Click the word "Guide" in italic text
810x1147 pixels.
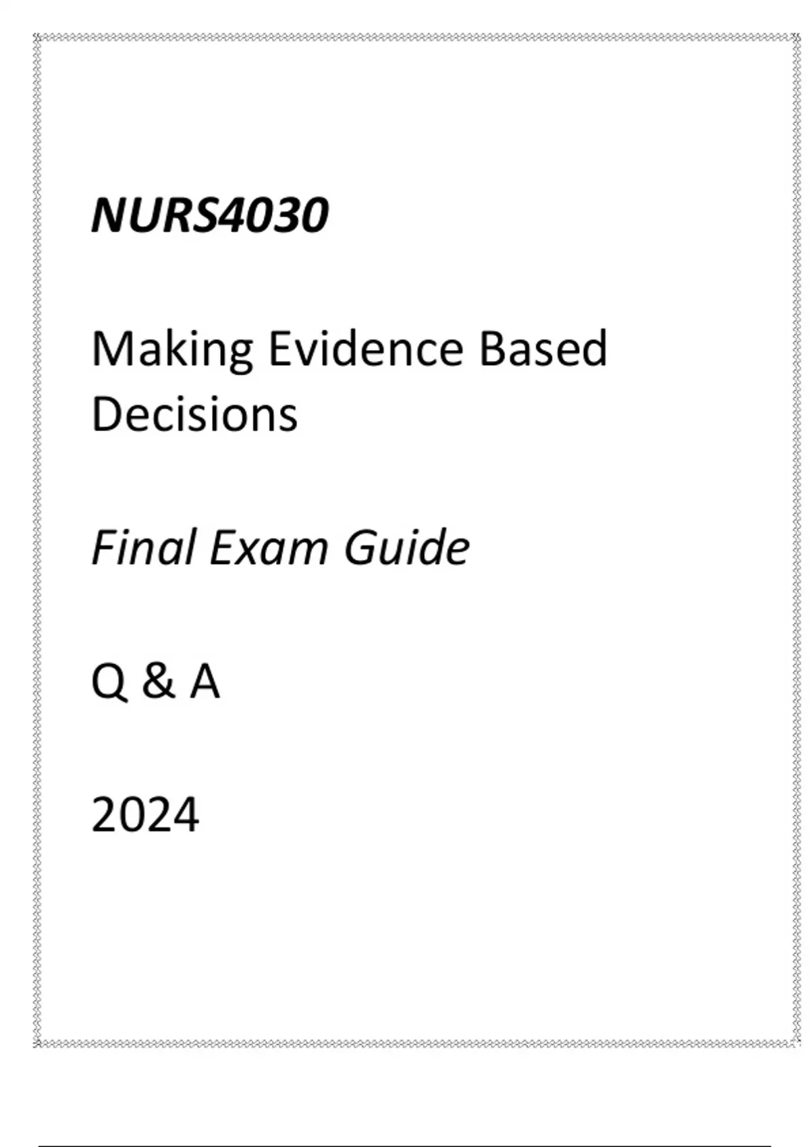click(406, 547)
